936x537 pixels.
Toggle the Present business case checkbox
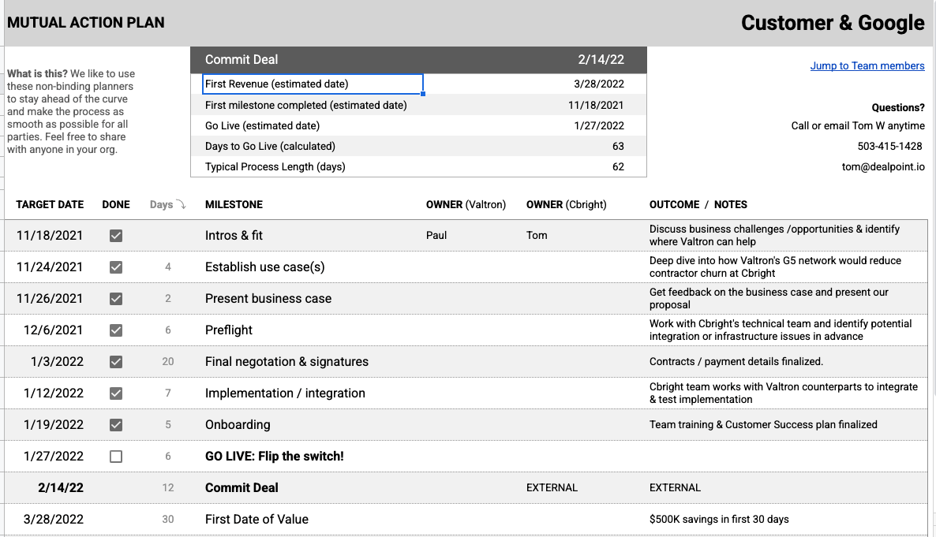pos(116,299)
